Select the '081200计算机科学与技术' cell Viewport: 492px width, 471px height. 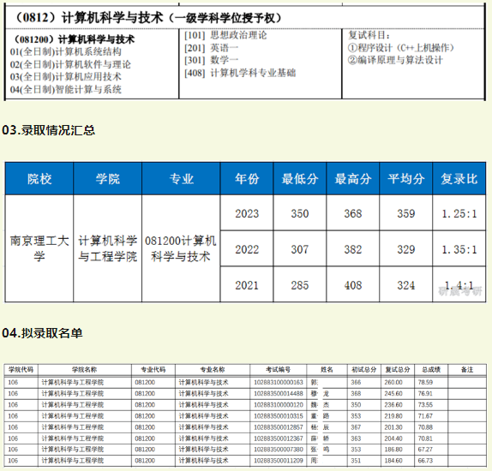click(x=181, y=248)
